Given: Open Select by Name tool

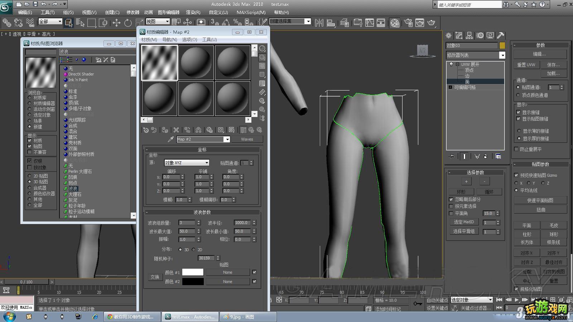Looking at the screenshot, I should click(x=80, y=23).
